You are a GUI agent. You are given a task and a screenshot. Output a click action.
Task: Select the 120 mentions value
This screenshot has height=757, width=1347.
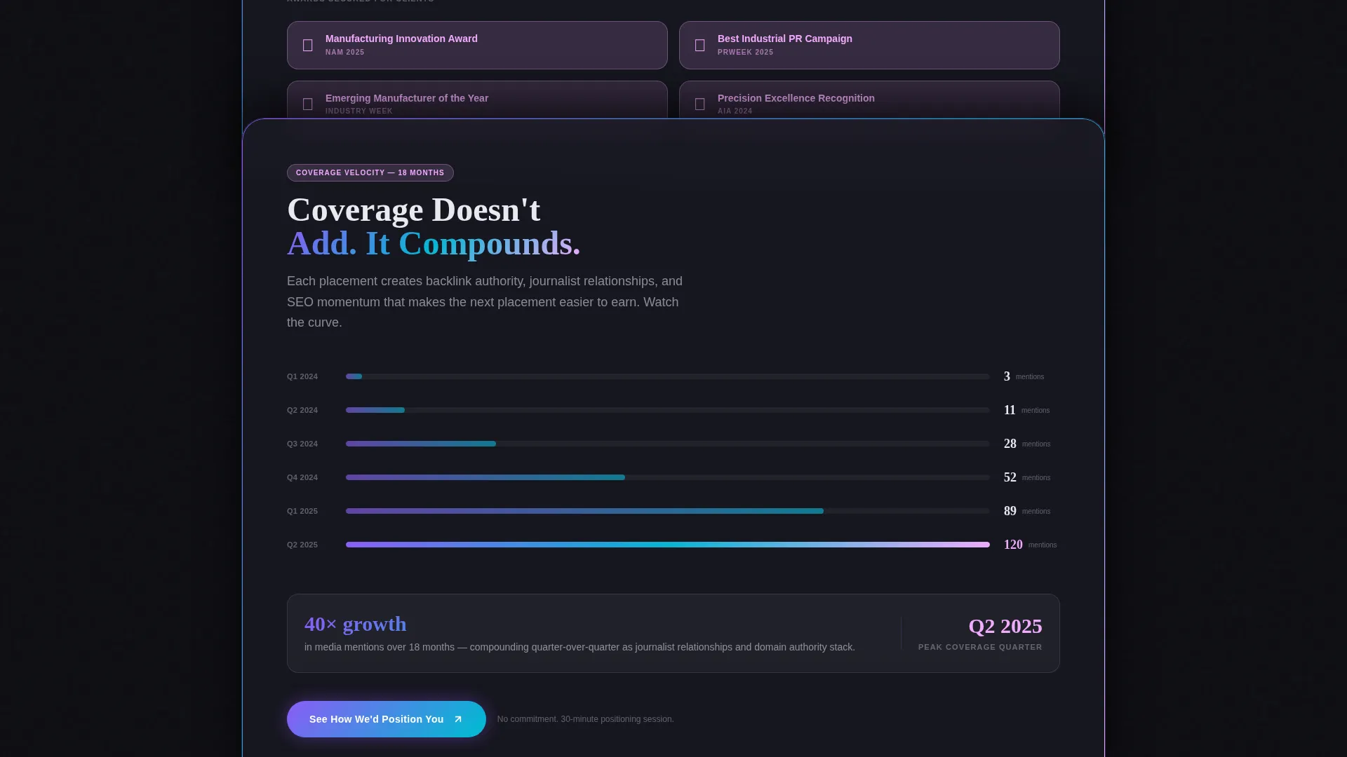(x=1013, y=545)
